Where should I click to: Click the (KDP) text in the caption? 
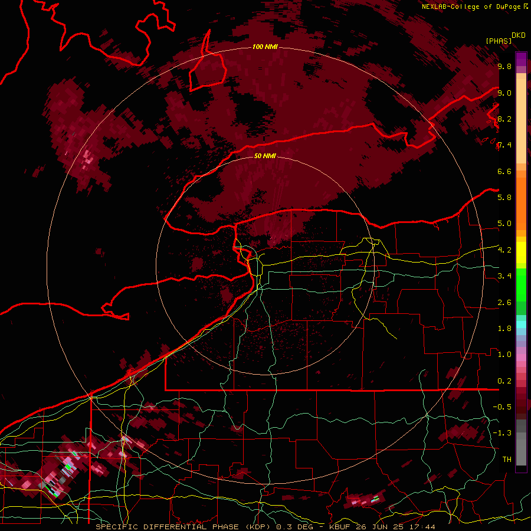tap(258, 527)
